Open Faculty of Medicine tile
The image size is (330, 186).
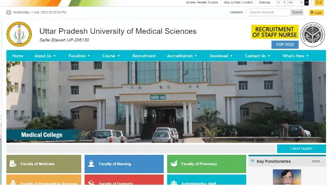pyautogui.click(x=44, y=164)
